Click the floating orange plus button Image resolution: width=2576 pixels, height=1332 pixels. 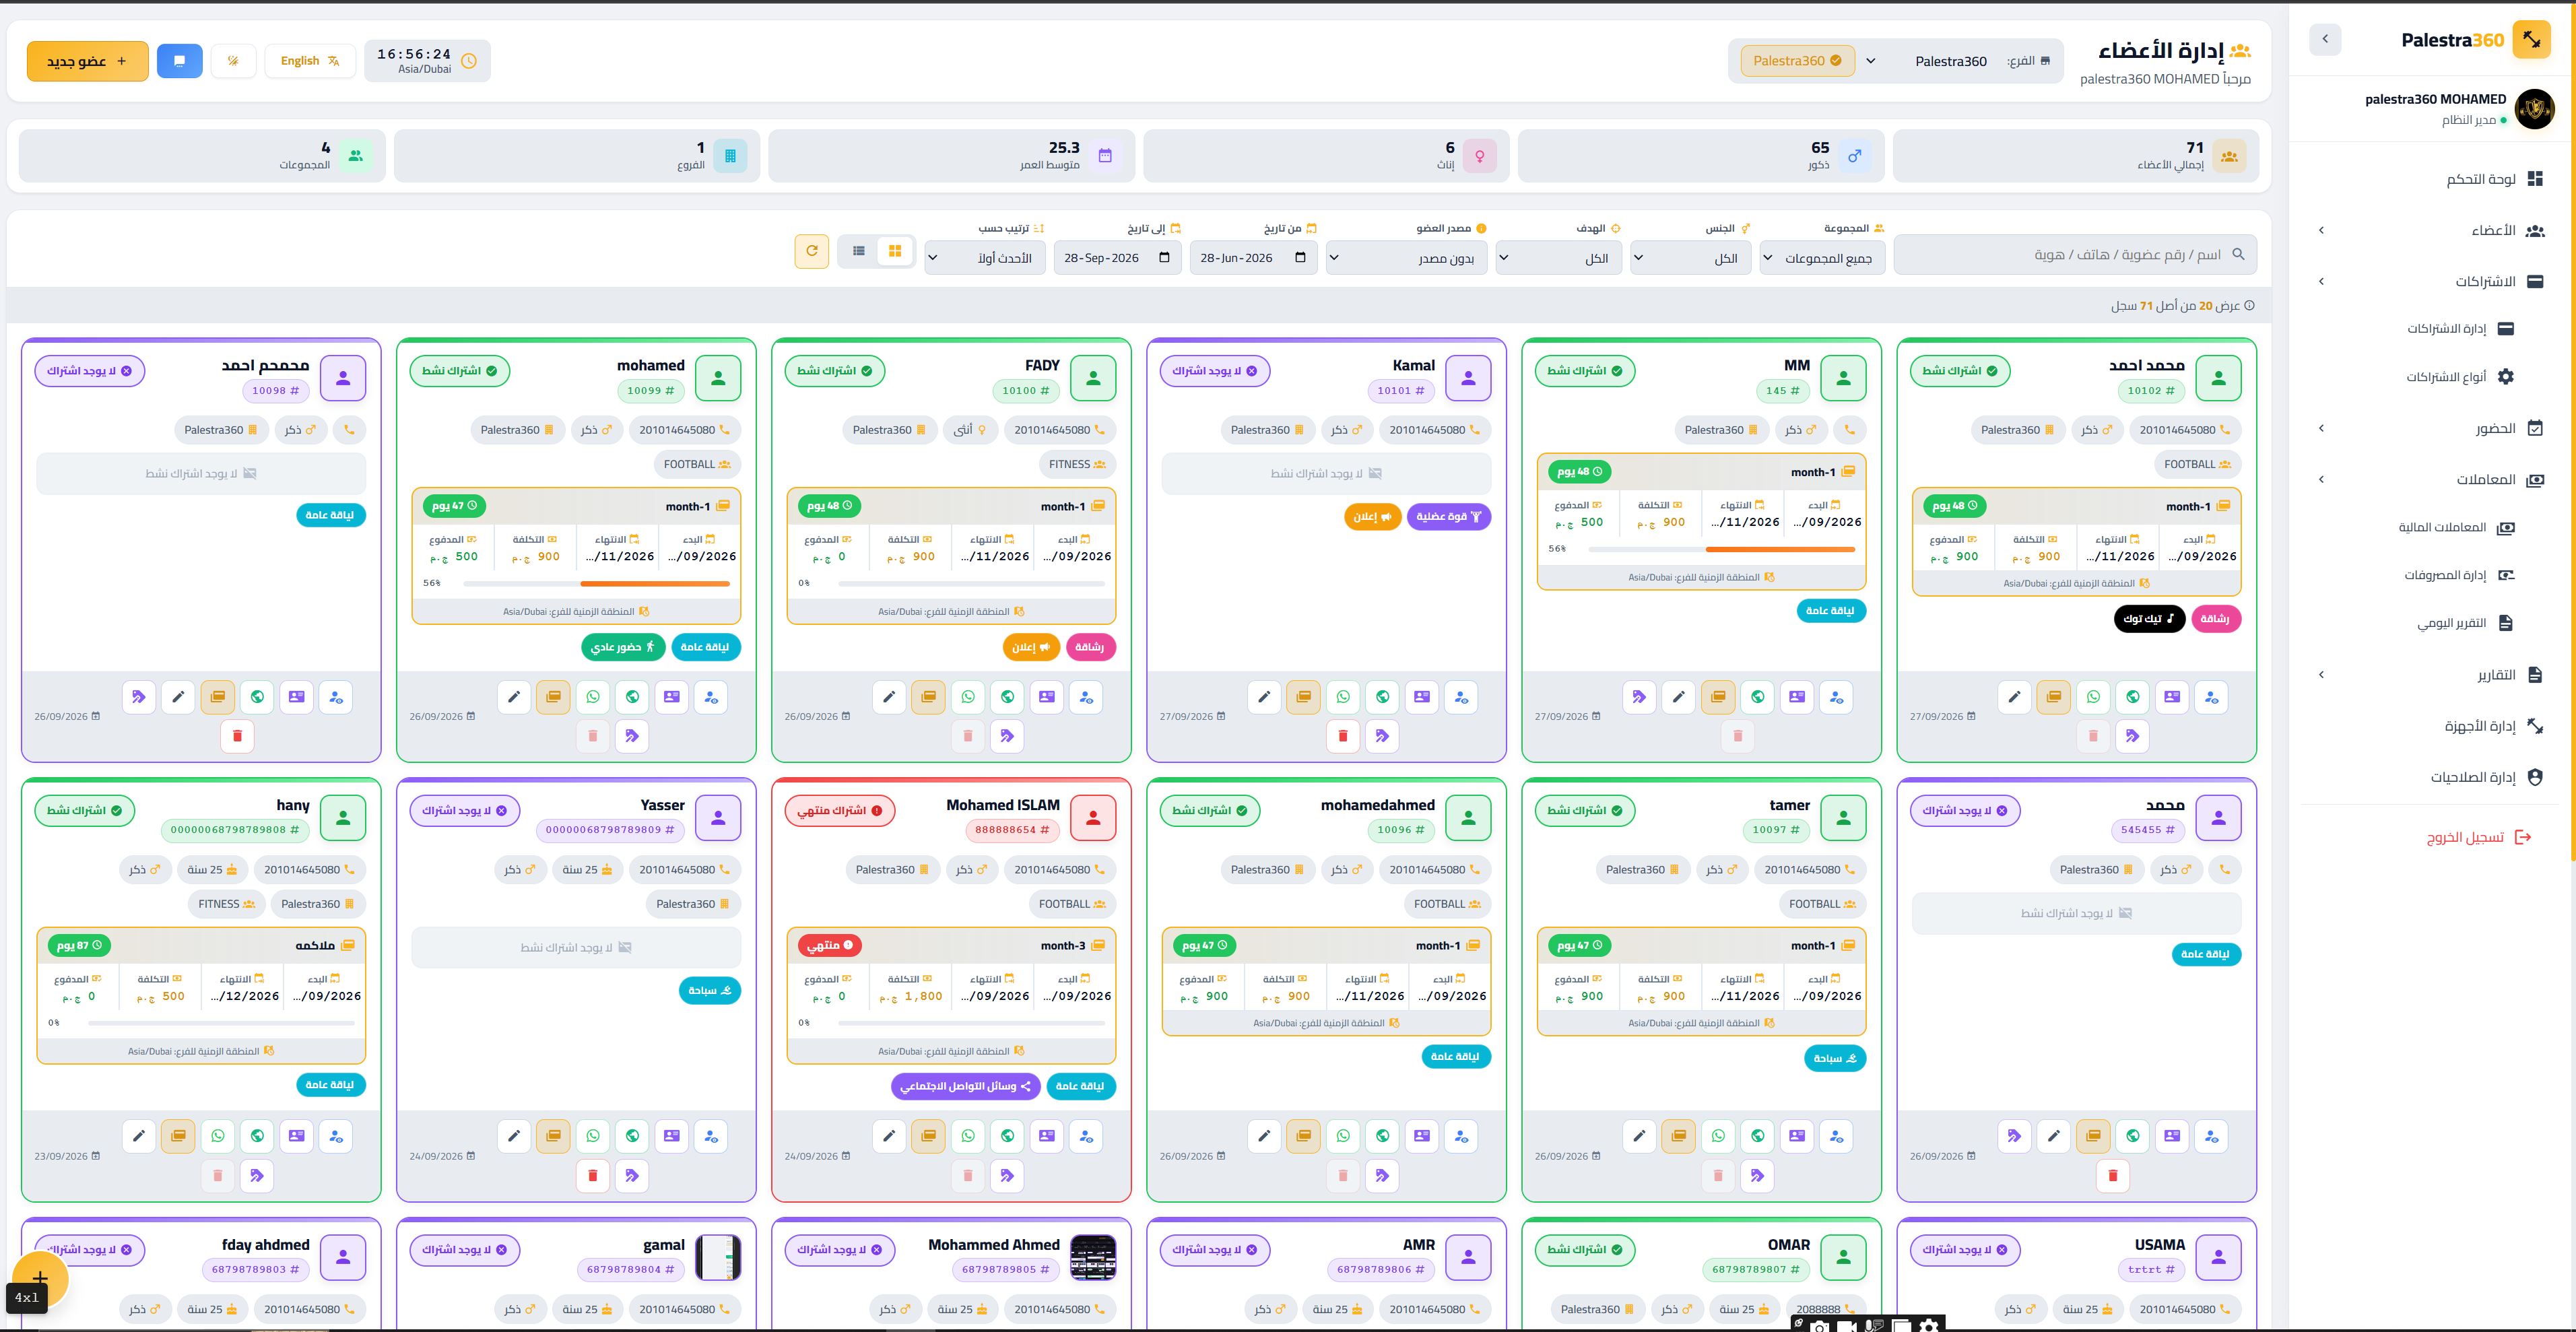40,1278
